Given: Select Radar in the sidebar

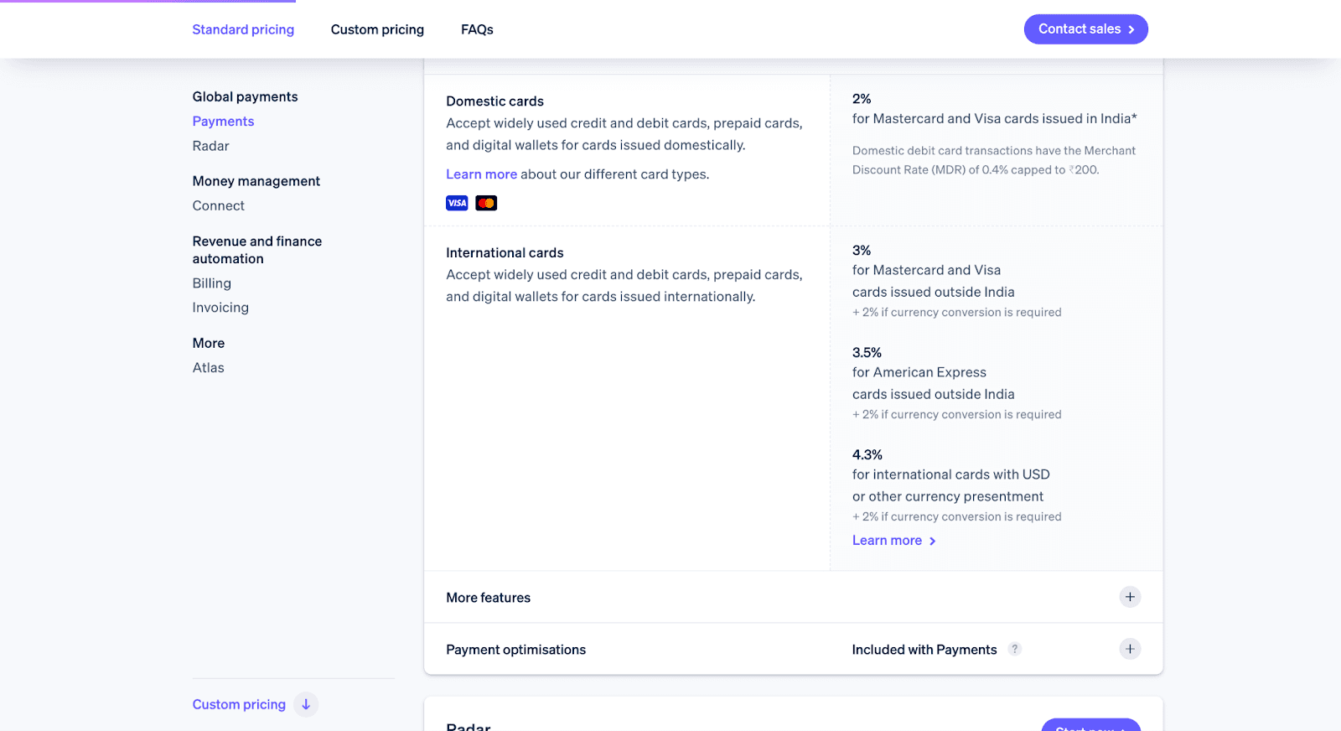Looking at the screenshot, I should (210, 145).
